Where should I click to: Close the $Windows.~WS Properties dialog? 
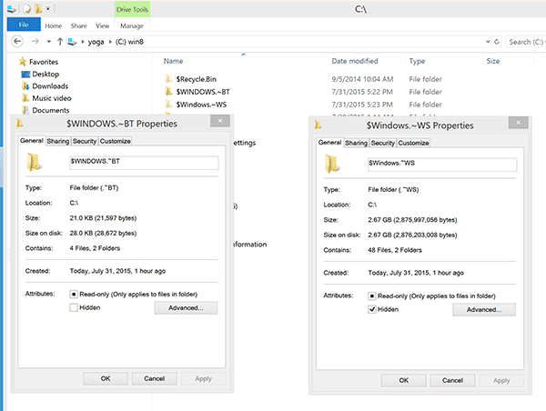[x=518, y=123]
